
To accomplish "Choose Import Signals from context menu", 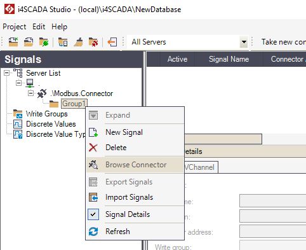I will click(x=135, y=197).
